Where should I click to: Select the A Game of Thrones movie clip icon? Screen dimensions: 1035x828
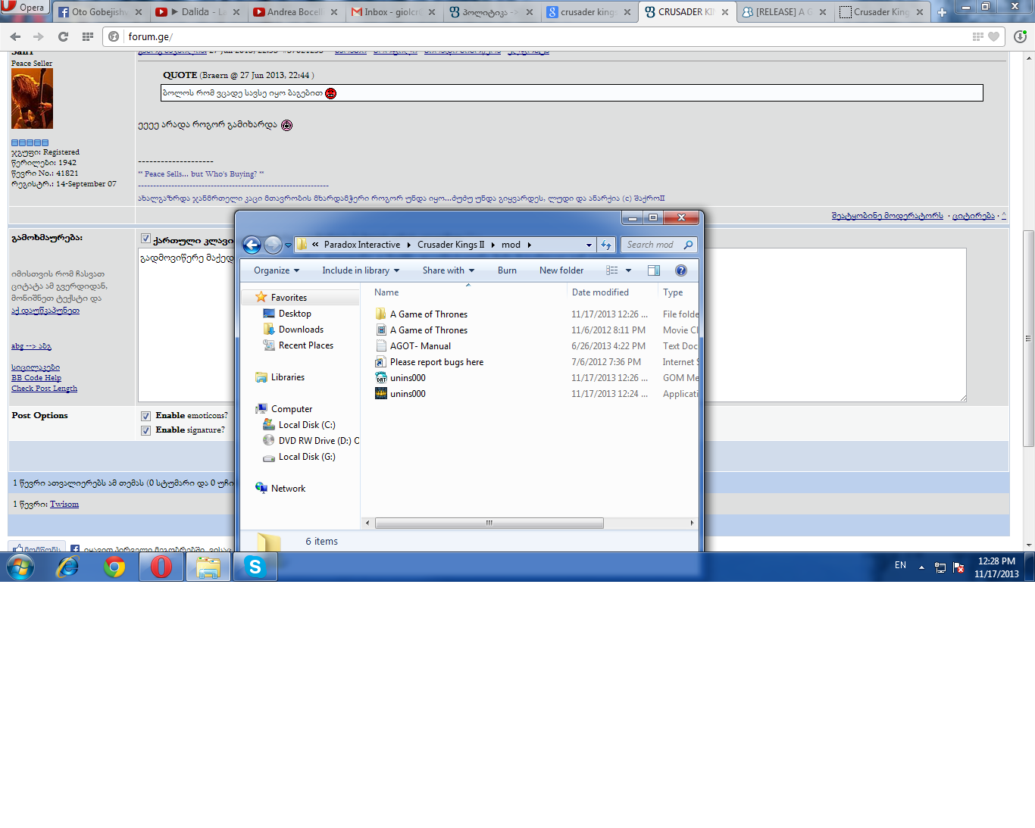pyautogui.click(x=381, y=330)
